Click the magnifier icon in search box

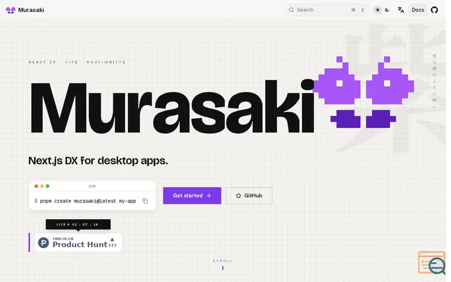(x=291, y=10)
